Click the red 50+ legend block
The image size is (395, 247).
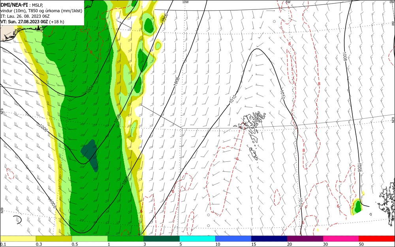coord(377,239)
